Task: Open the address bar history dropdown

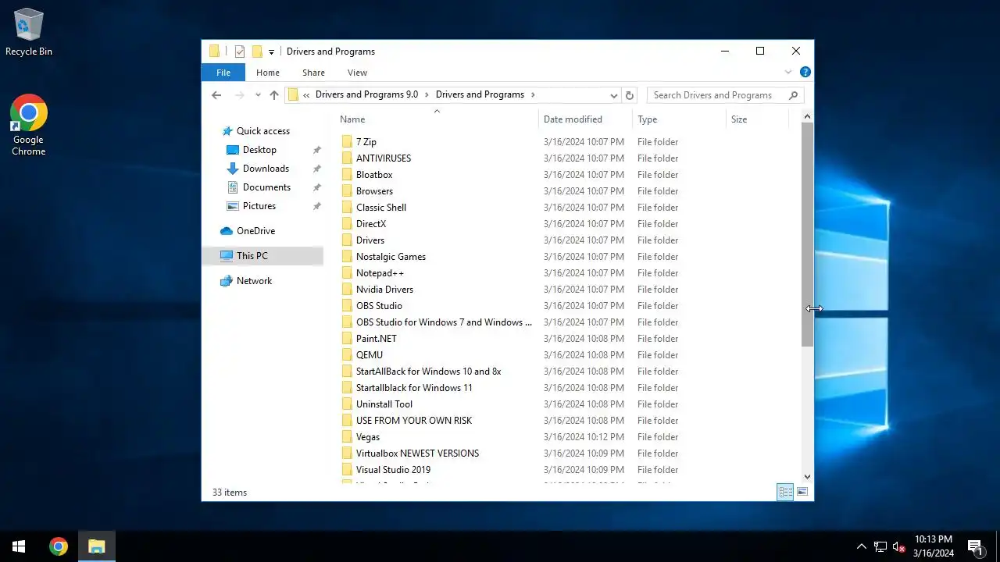Action: coord(613,95)
